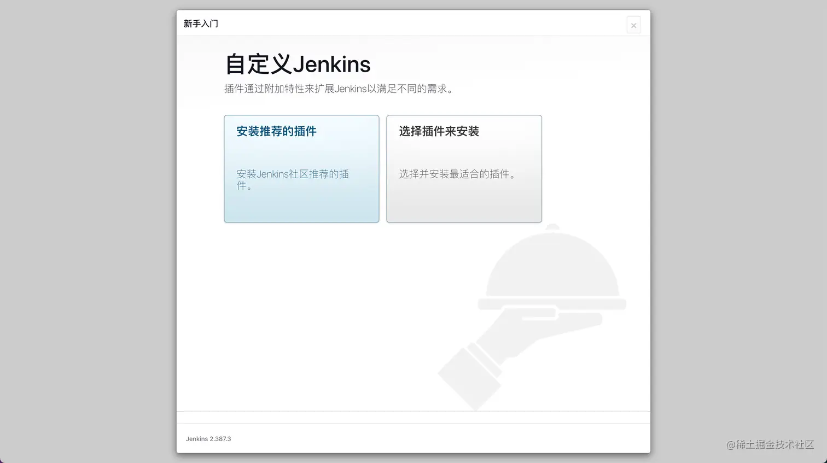Click the 插件通过附加特性来扩展Jenkins description line
The height and width of the screenshot is (463, 827).
tap(339, 89)
